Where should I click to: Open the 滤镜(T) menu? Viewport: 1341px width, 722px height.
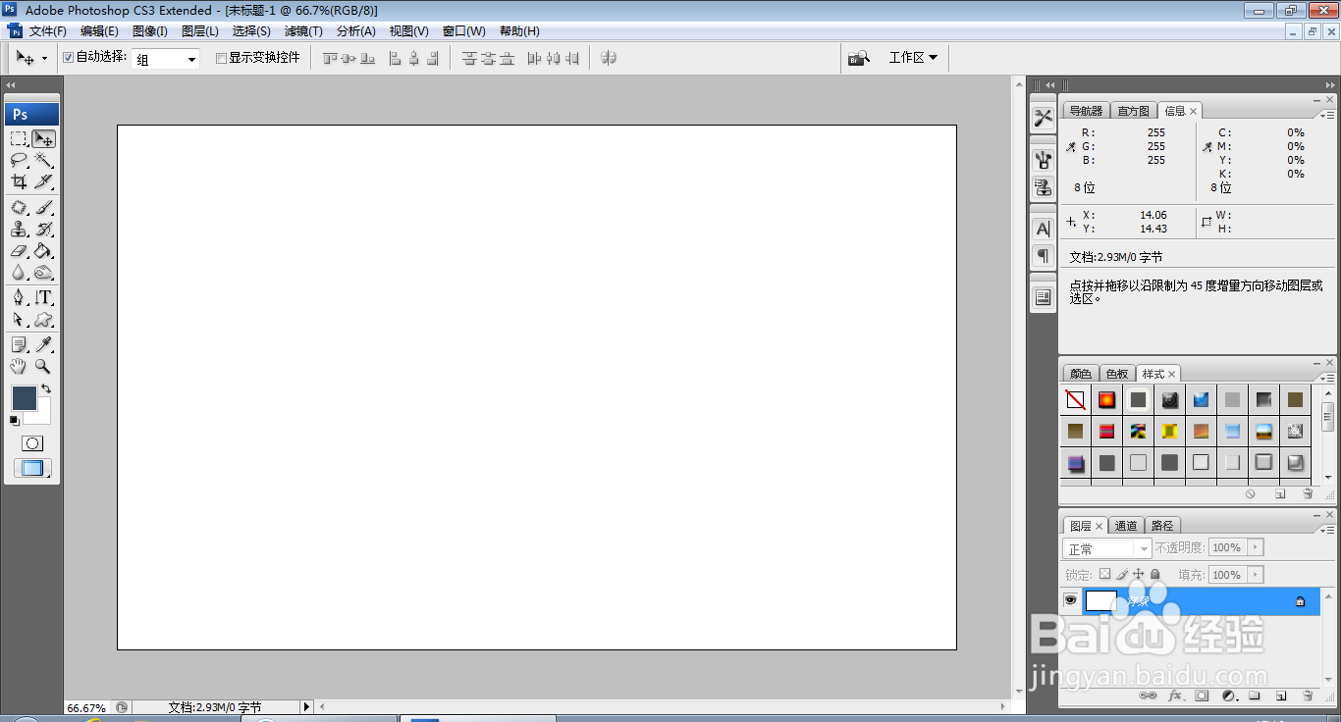tap(303, 31)
